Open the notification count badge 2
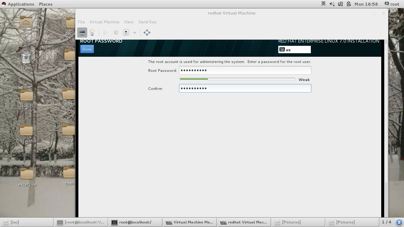This screenshot has height=227, width=404. (x=399, y=222)
